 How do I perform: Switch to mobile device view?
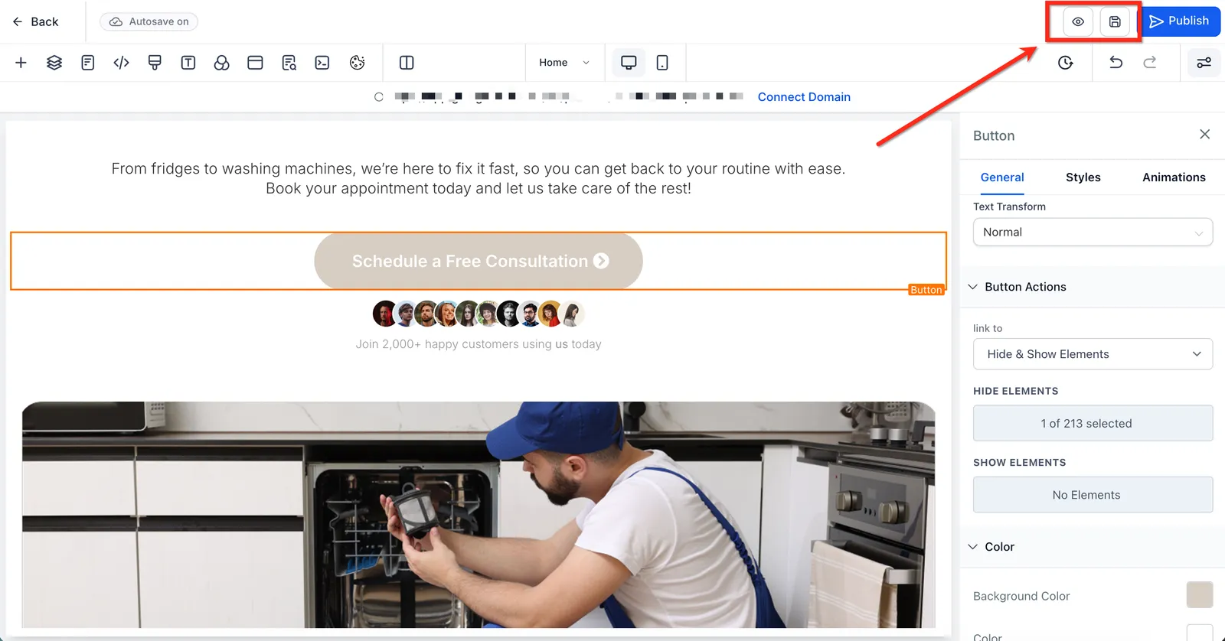pyautogui.click(x=662, y=63)
